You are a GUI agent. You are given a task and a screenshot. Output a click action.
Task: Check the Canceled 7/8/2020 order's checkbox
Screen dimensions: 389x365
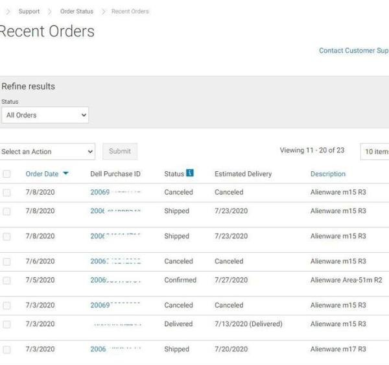coord(6,193)
